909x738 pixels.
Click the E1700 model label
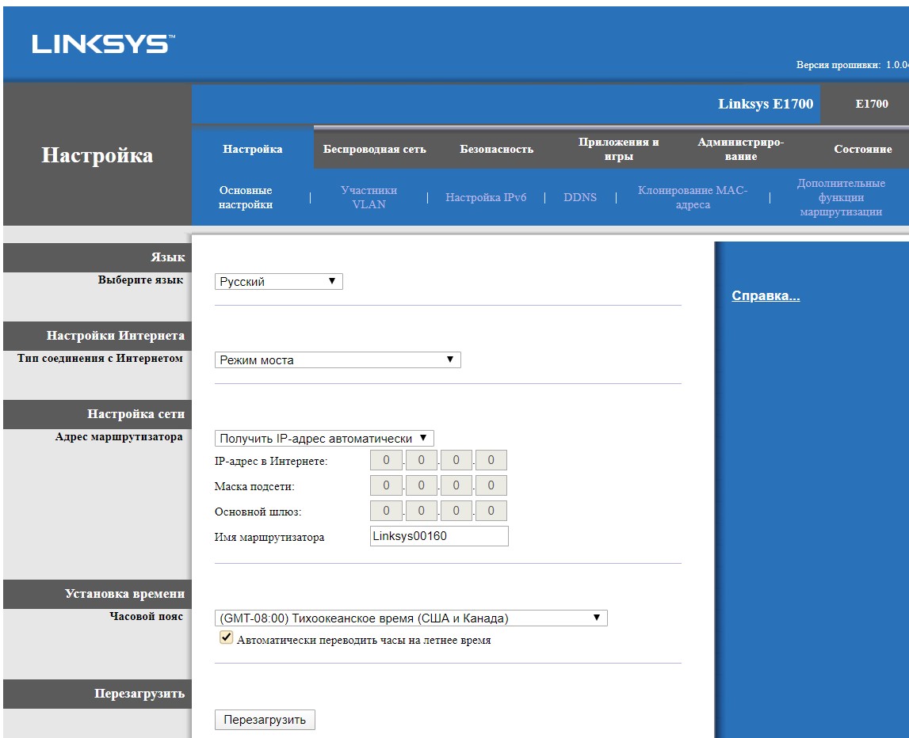871,104
